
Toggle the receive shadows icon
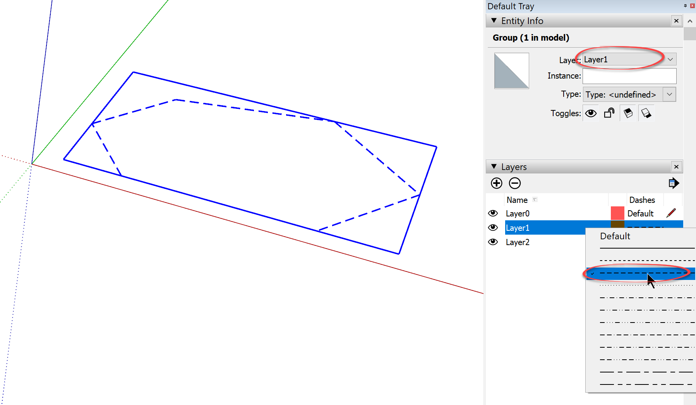646,113
